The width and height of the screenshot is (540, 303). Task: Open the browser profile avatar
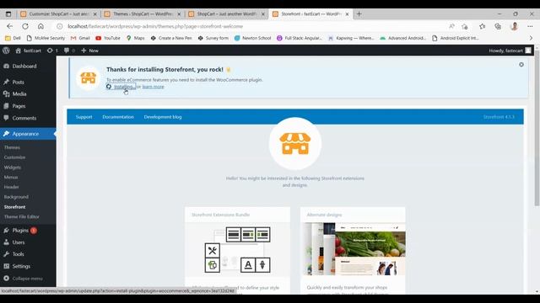click(x=514, y=26)
